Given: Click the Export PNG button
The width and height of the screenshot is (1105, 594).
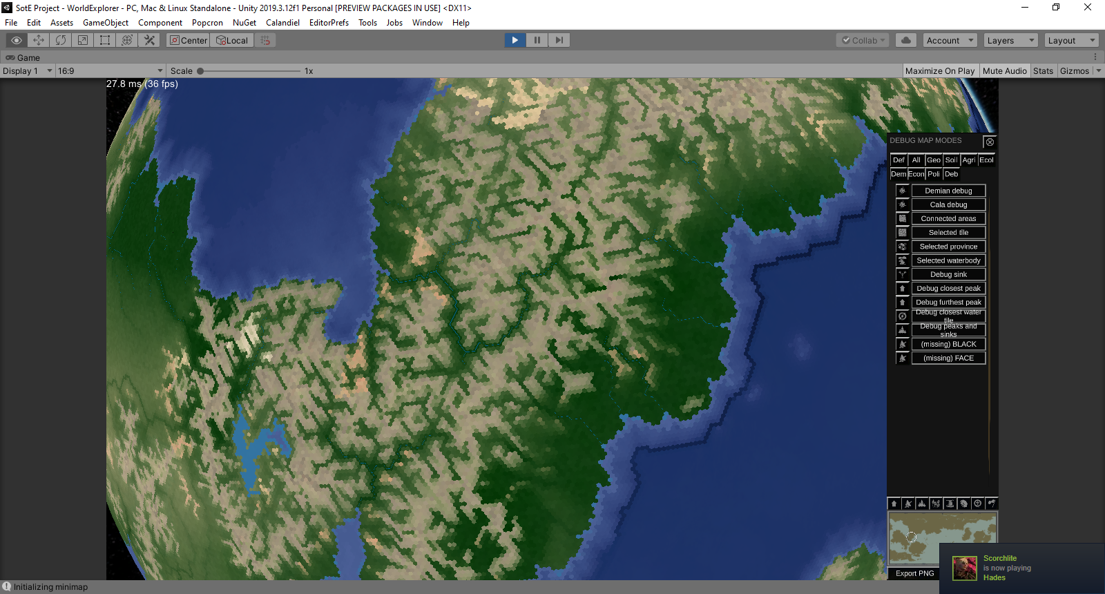Looking at the screenshot, I should coord(914,573).
